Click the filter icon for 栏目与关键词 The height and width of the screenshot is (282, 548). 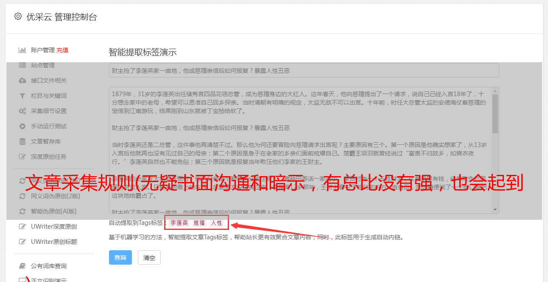tap(22, 96)
